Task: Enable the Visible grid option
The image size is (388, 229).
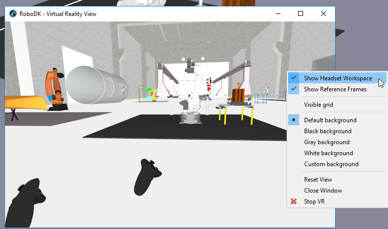Action: [x=318, y=105]
